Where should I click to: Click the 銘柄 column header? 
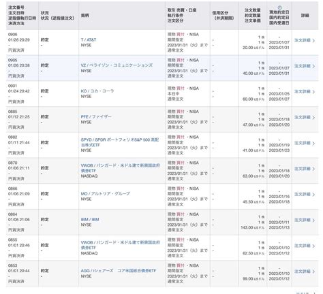[84, 16]
